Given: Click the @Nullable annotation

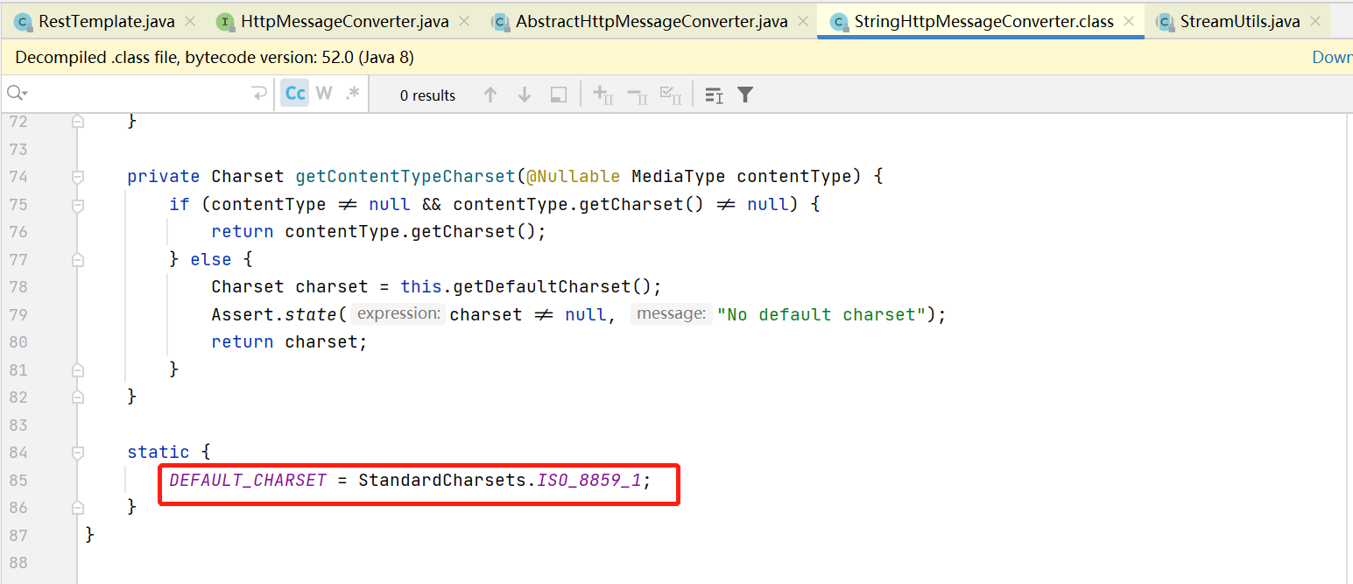Looking at the screenshot, I should click(x=573, y=177).
